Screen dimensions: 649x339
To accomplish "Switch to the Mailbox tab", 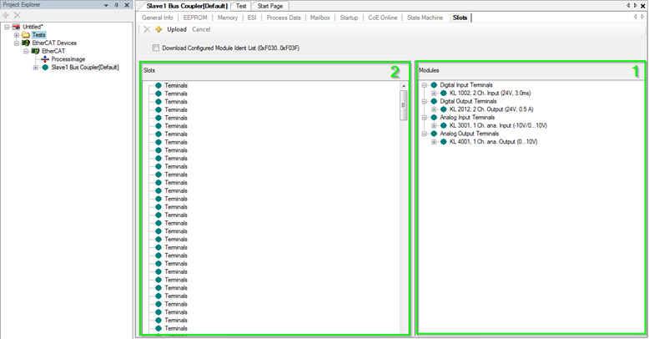I will click(320, 18).
